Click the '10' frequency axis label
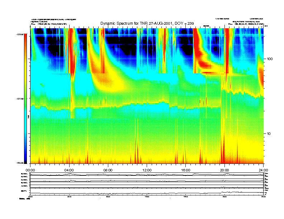The height and width of the screenshot is (219, 284). pyautogui.click(x=269, y=134)
